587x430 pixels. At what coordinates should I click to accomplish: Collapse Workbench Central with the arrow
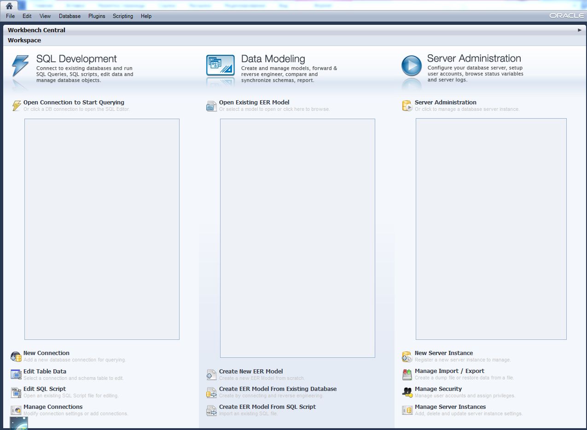[x=580, y=30]
